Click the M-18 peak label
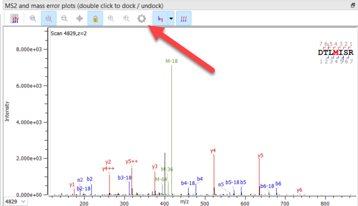Viewport: 358px width, 206px height. tap(171, 61)
